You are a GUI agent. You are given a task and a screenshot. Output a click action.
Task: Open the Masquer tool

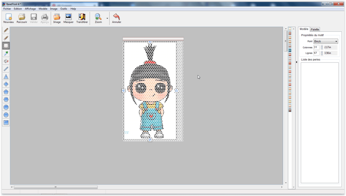click(x=68, y=18)
